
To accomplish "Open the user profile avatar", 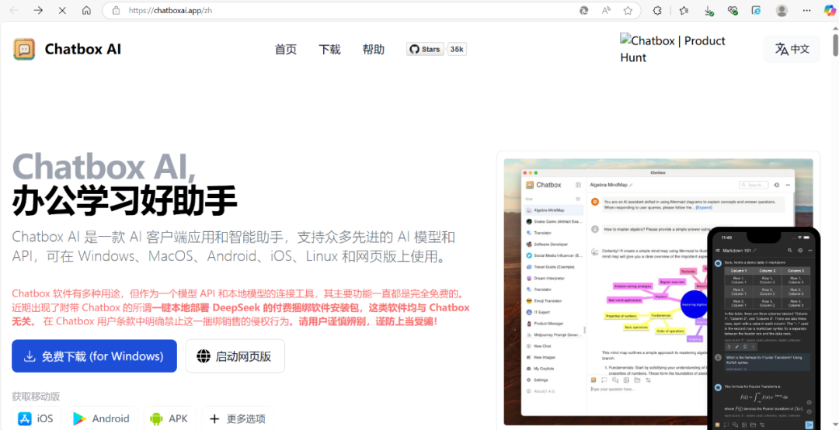I will [782, 10].
